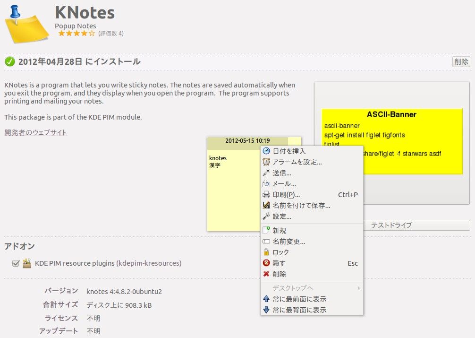
Task: Choose 常に最背面に表示 menu entry
Action: pyautogui.click(x=312, y=310)
